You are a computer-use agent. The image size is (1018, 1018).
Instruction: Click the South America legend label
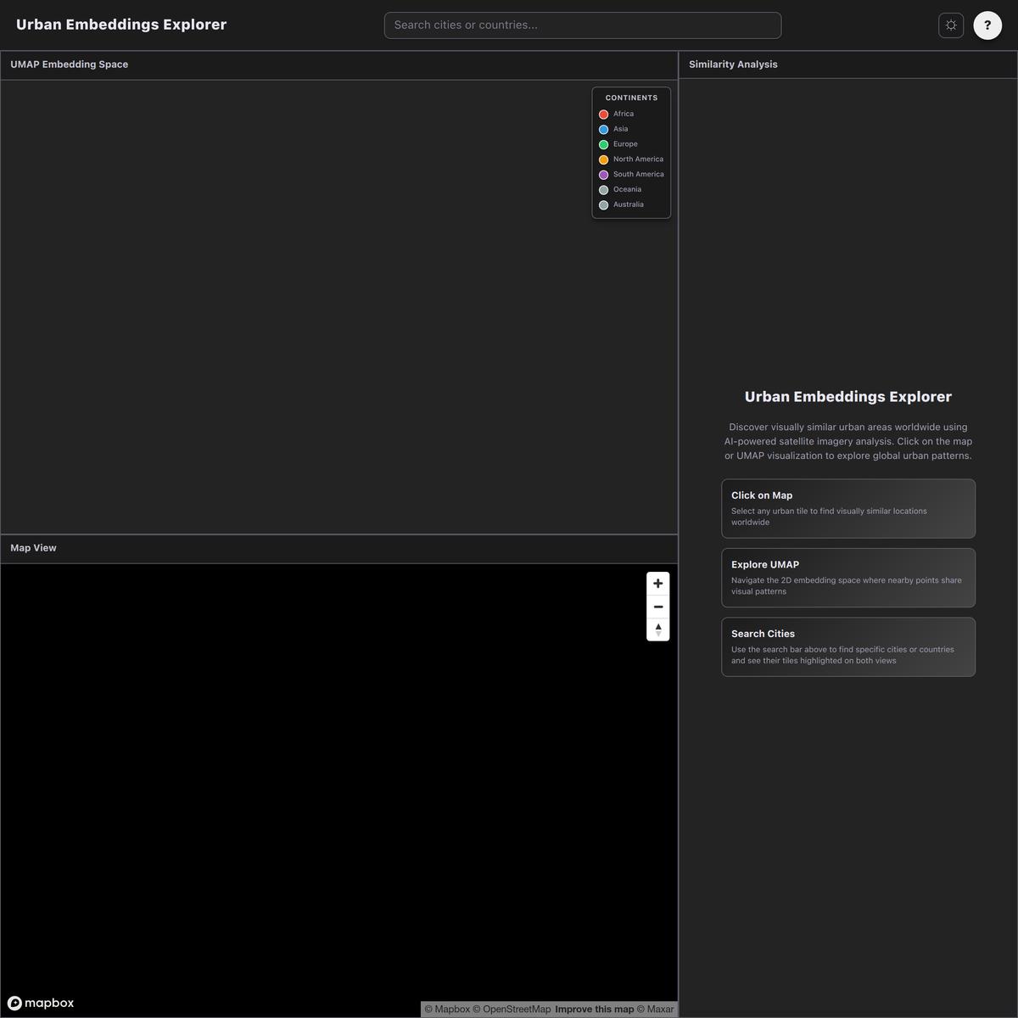639,174
